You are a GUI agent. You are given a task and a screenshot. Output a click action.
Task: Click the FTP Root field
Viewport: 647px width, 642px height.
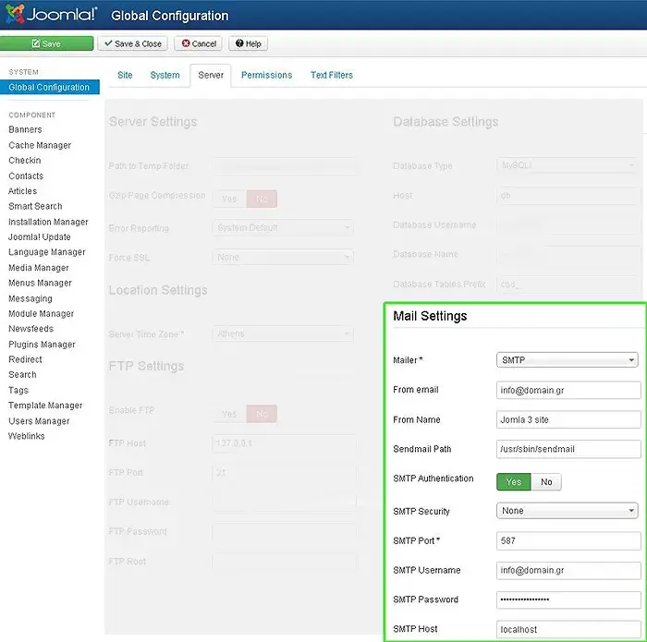(285, 562)
